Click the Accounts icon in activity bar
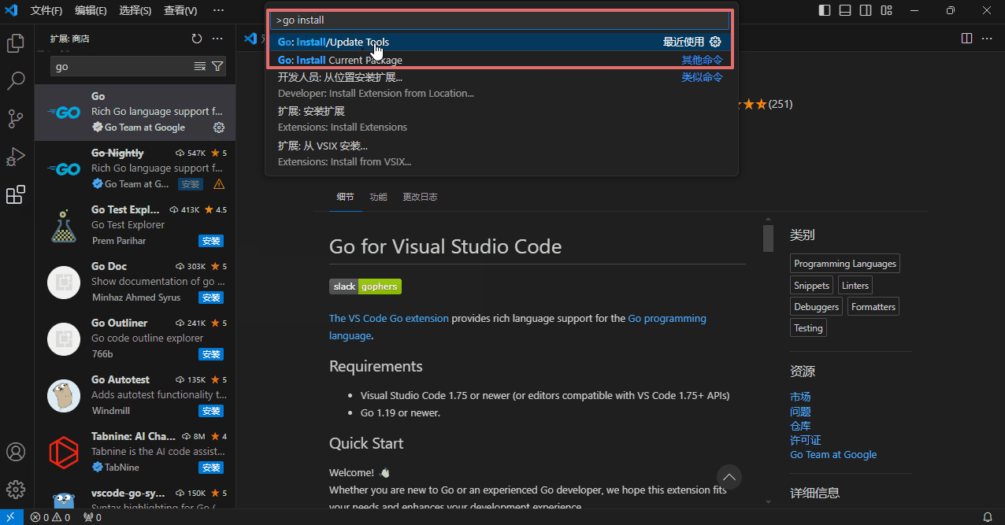This screenshot has height=525, width=1005. tap(16, 452)
